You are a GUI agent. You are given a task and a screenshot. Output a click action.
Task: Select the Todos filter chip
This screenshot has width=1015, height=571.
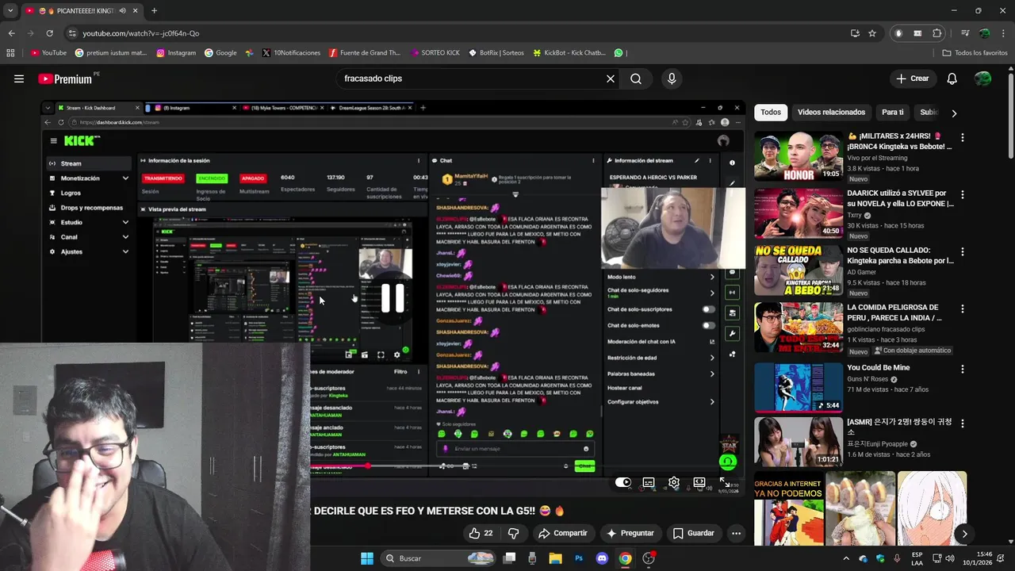pyautogui.click(x=771, y=113)
